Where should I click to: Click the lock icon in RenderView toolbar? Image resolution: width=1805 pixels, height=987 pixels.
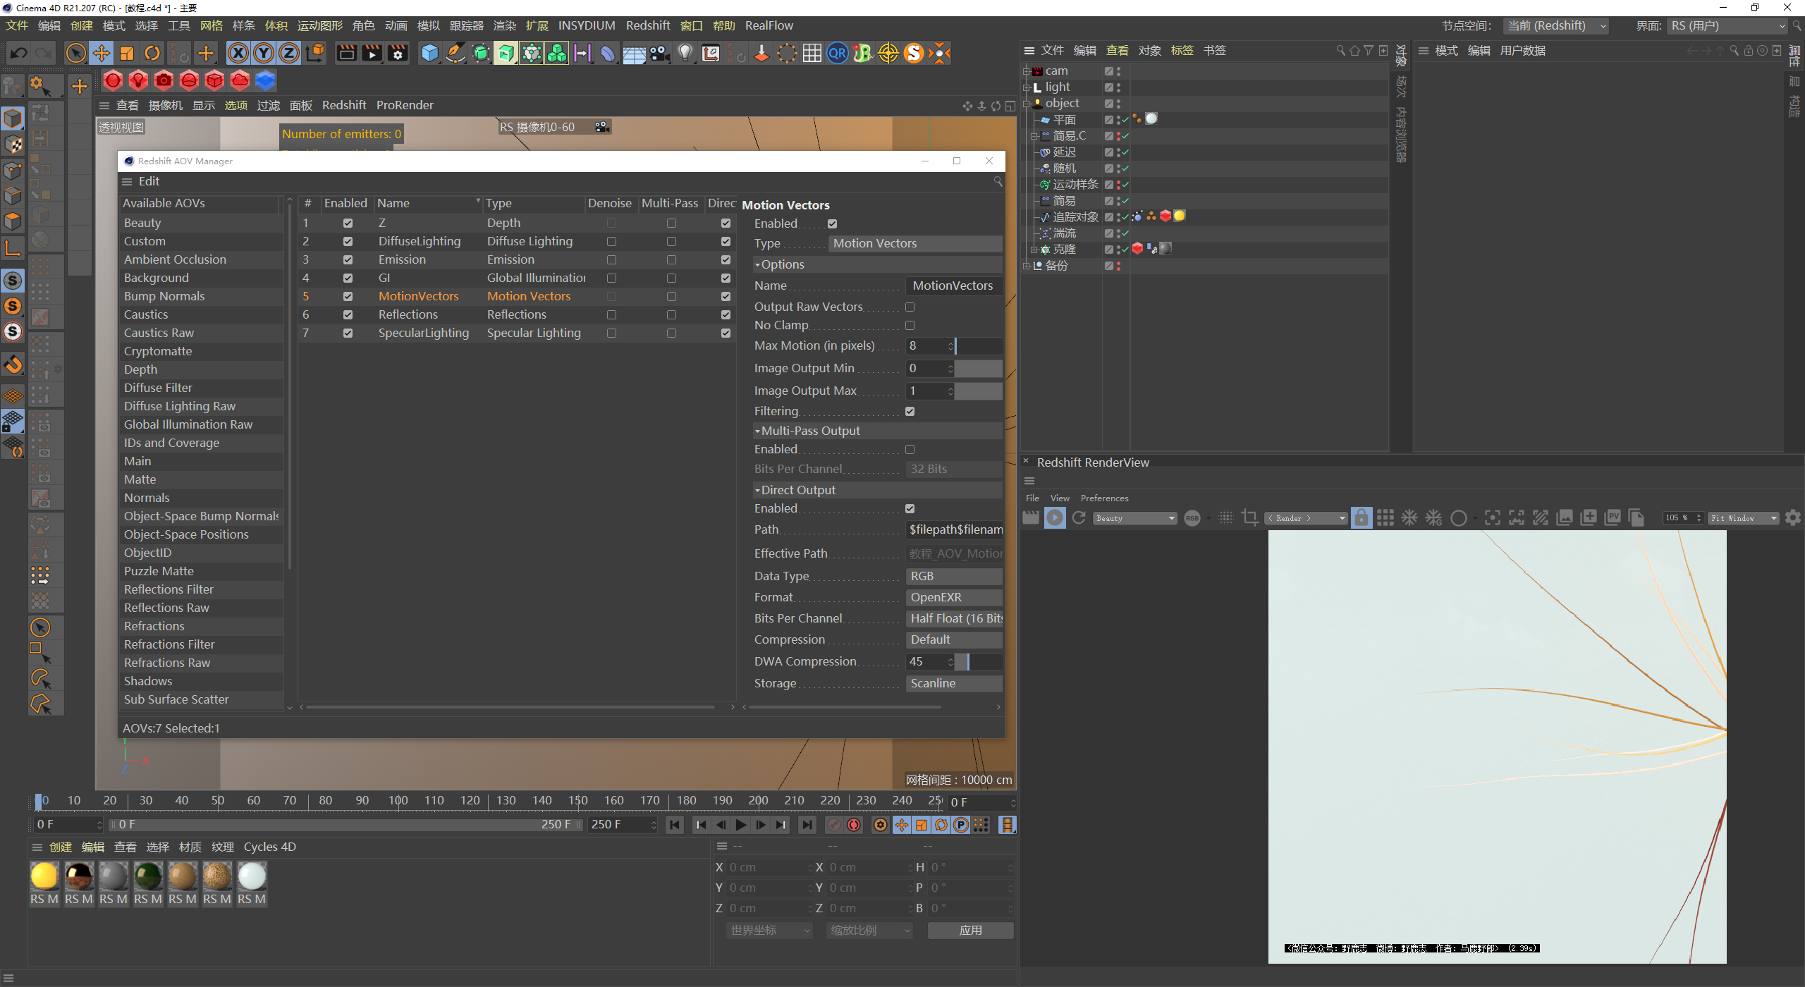click(1362, 518)
